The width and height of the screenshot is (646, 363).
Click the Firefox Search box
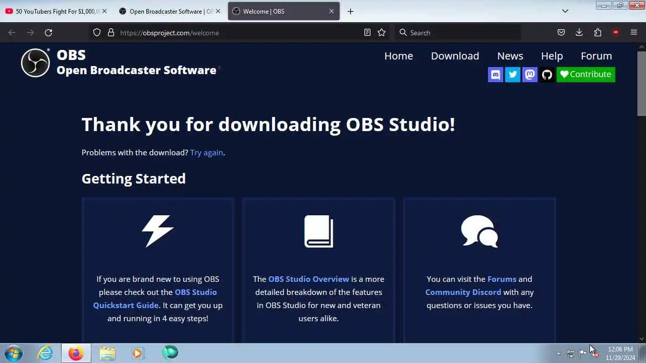coord(458,32)
